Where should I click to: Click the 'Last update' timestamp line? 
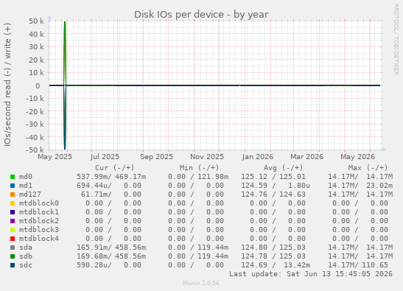tap(311, 274)
